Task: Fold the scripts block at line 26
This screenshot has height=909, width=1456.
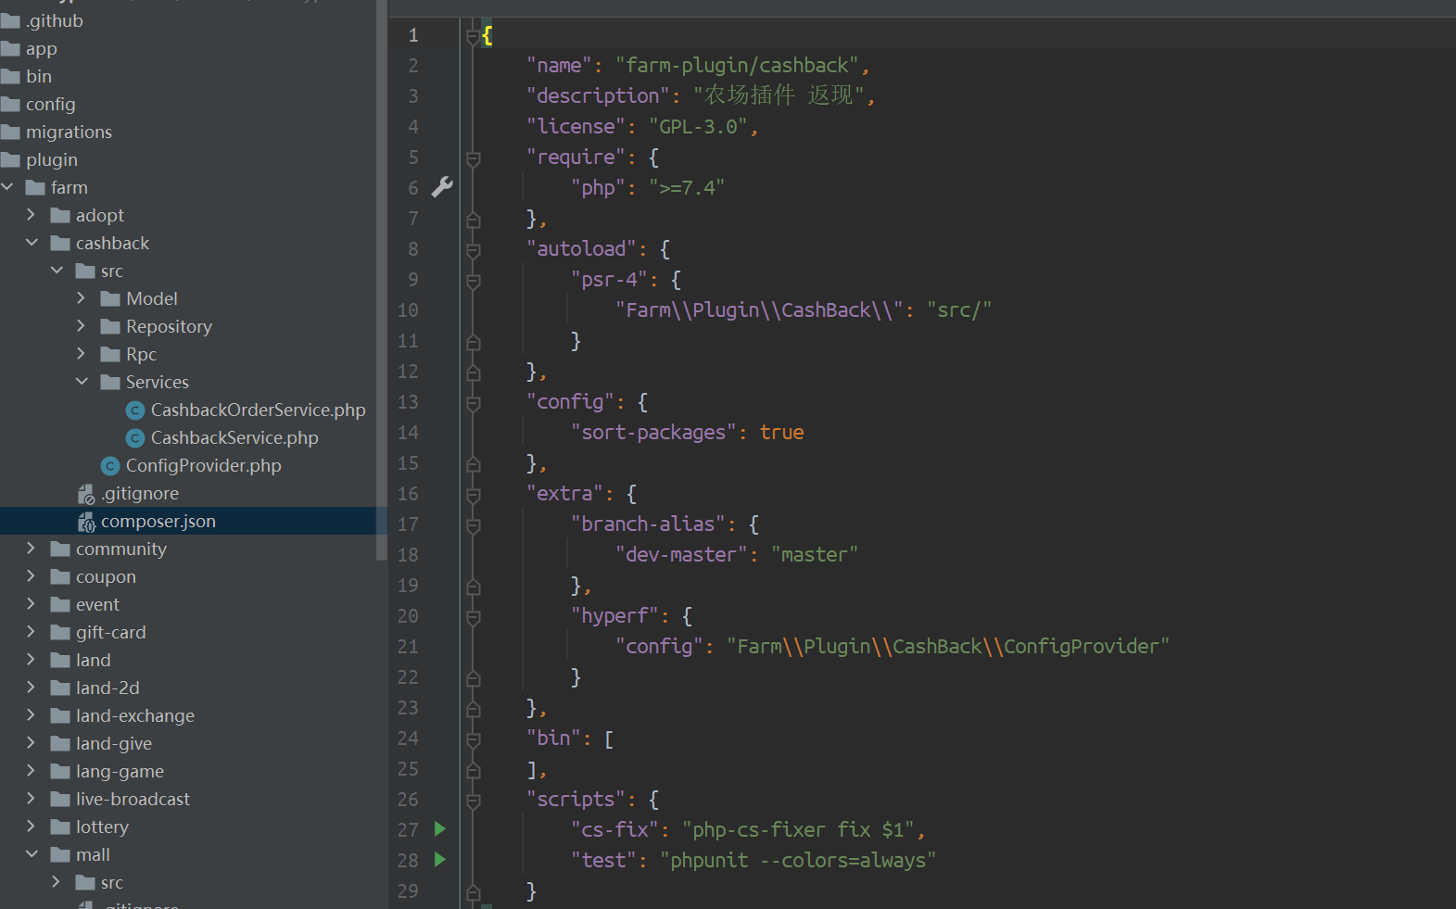Action: pos(473,801)
